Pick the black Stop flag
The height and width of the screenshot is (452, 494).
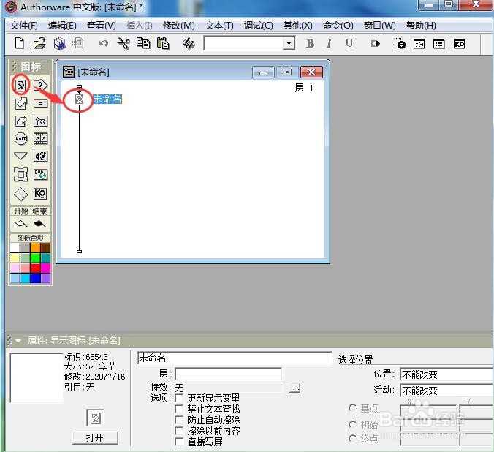click(40, 223)
